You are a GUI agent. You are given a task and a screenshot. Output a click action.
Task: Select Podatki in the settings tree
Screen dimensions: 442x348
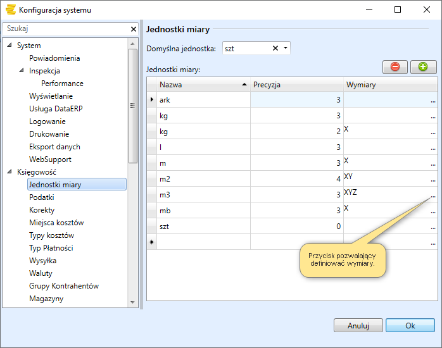(x=42, y=197)
